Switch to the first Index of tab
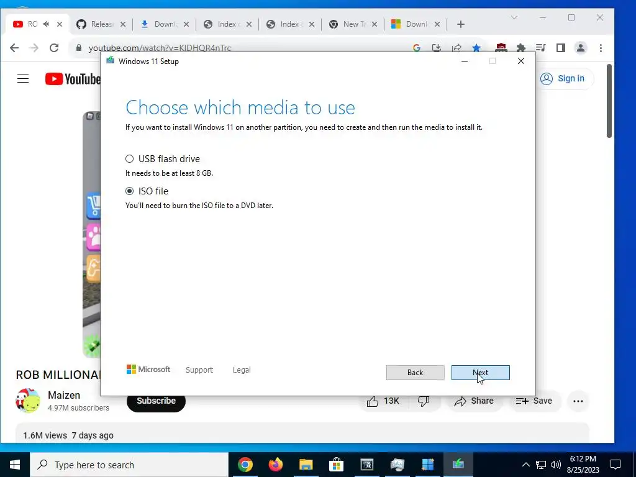 tap(222, 24)
